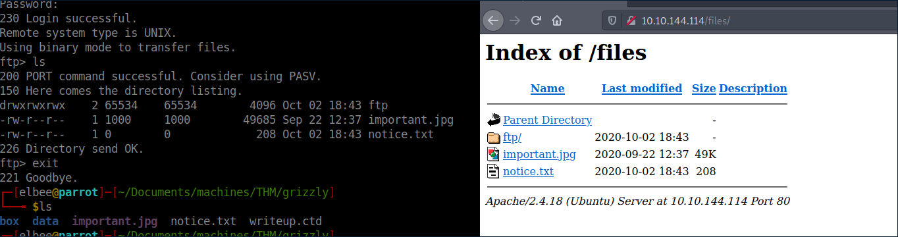Click 'writeup.ctd' in the ls output
This screenshot has height=237, width=898.
pos(286,221)
